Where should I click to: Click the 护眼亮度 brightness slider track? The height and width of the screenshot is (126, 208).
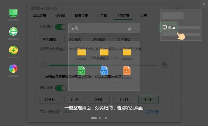(x=104, y=65)
